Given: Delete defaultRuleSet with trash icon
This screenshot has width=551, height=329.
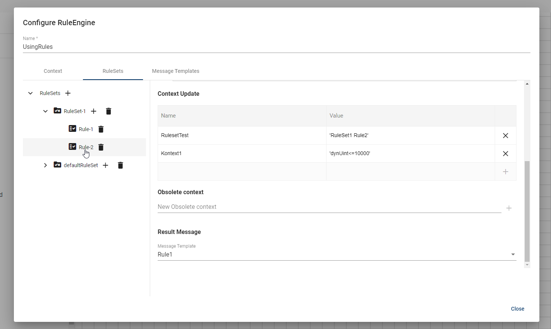Looking at the screenshot, I should (x=120, y=165).
